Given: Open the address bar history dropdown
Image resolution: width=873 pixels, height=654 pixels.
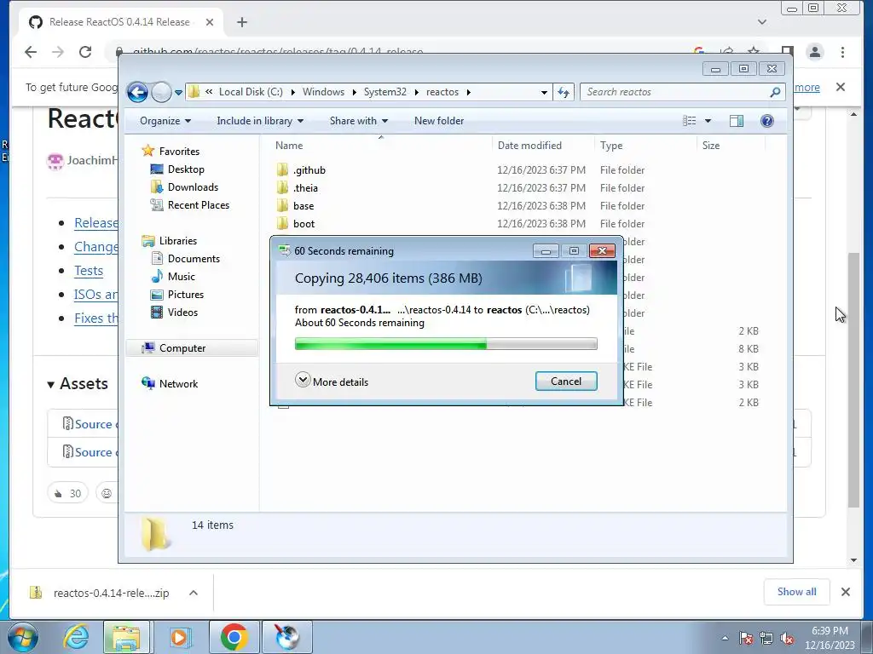Looking at the screenshot, I should point(544,92).
